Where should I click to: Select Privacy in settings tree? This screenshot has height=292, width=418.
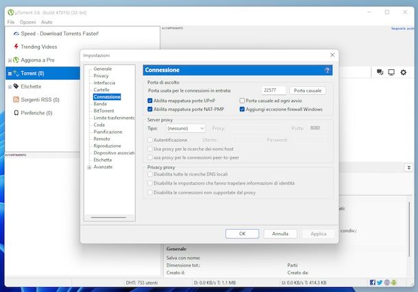click(101, 75)
